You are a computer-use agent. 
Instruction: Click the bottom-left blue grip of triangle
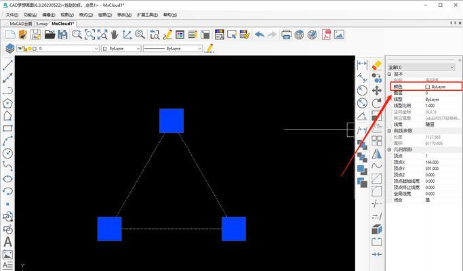coord(110,229)
